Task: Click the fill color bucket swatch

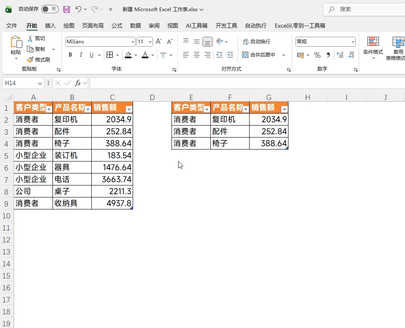Action: tap(128, 55)
